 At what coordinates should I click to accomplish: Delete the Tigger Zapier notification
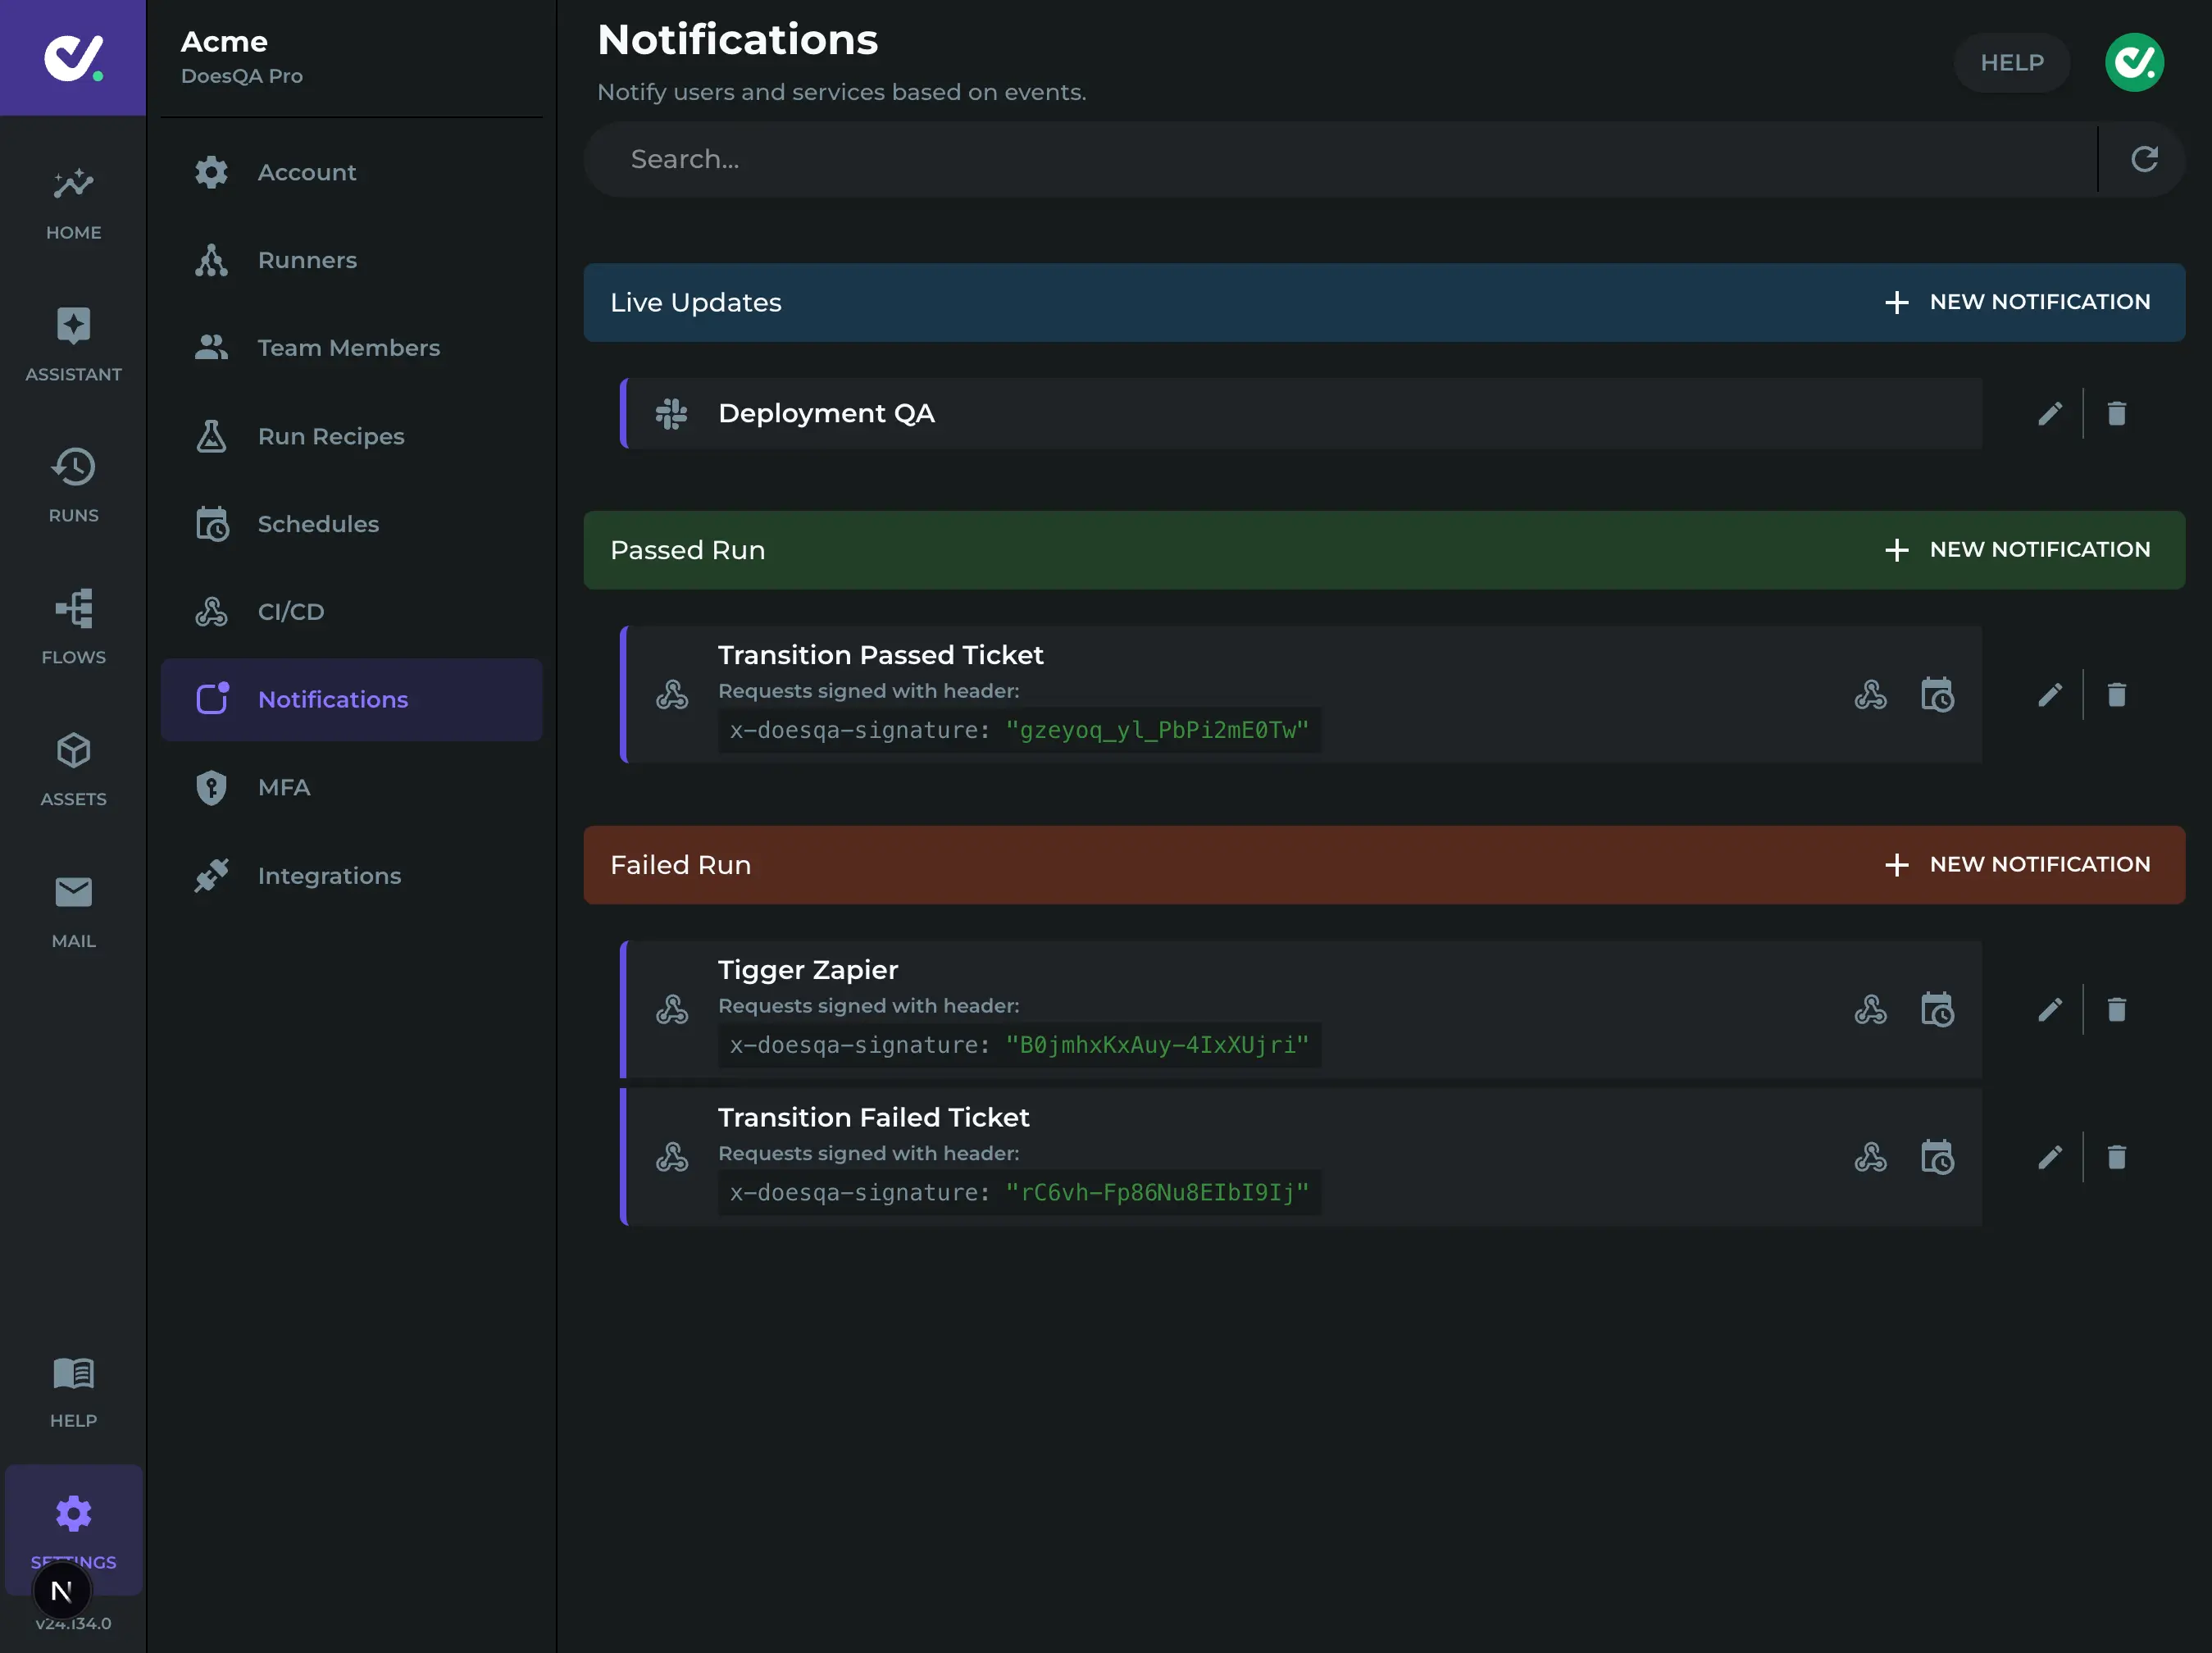(2117, 1009)
